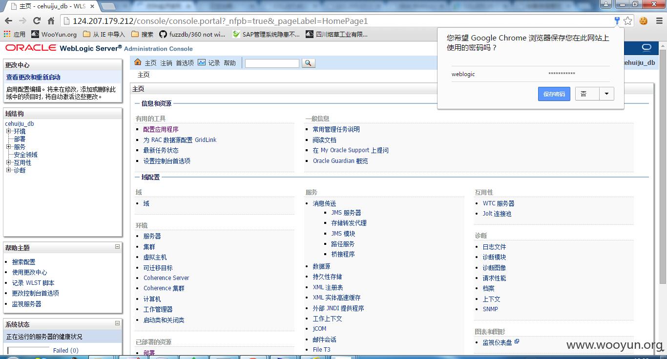Image resolution: width=667 pixels, height=359 pixels.
Task: Open 首选项 in console toolbar
Action: tap(185, 63)
